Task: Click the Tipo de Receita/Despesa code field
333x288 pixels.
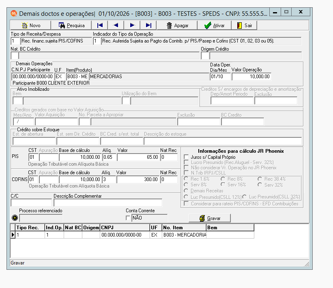Action: 15,41
